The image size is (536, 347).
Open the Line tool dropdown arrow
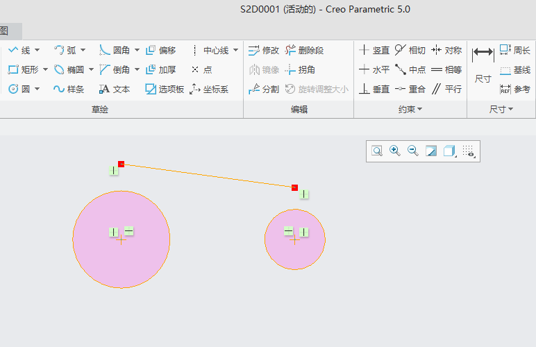[37, 50]
